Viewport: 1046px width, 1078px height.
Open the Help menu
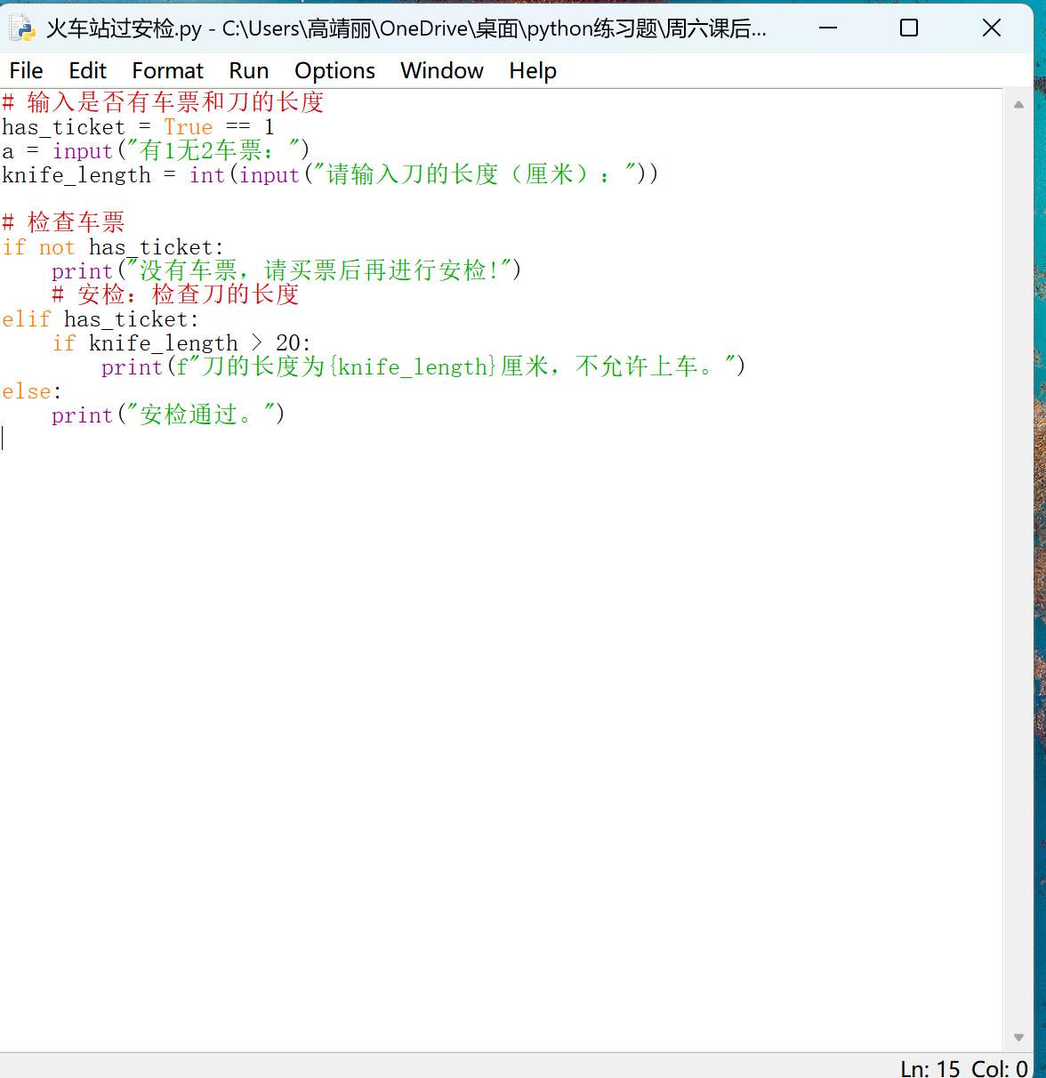533,70
